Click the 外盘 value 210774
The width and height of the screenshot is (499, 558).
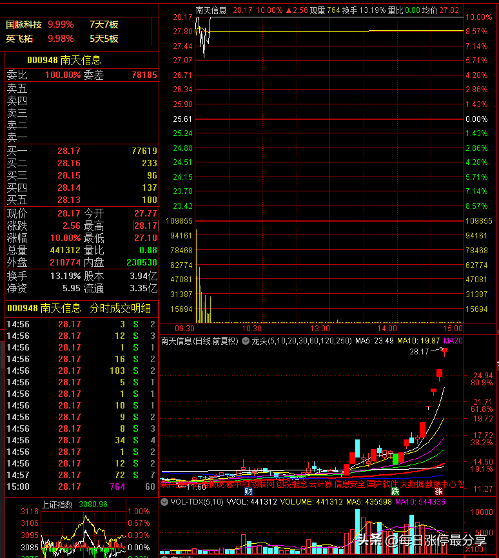[65, 262]
